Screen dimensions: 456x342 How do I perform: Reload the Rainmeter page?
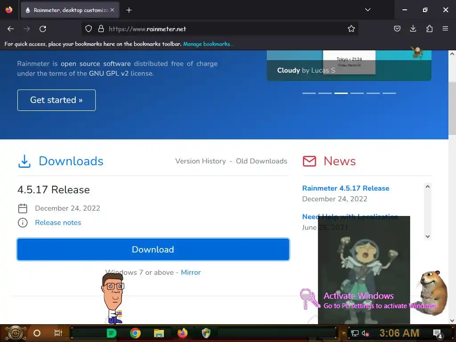[43, 29]
